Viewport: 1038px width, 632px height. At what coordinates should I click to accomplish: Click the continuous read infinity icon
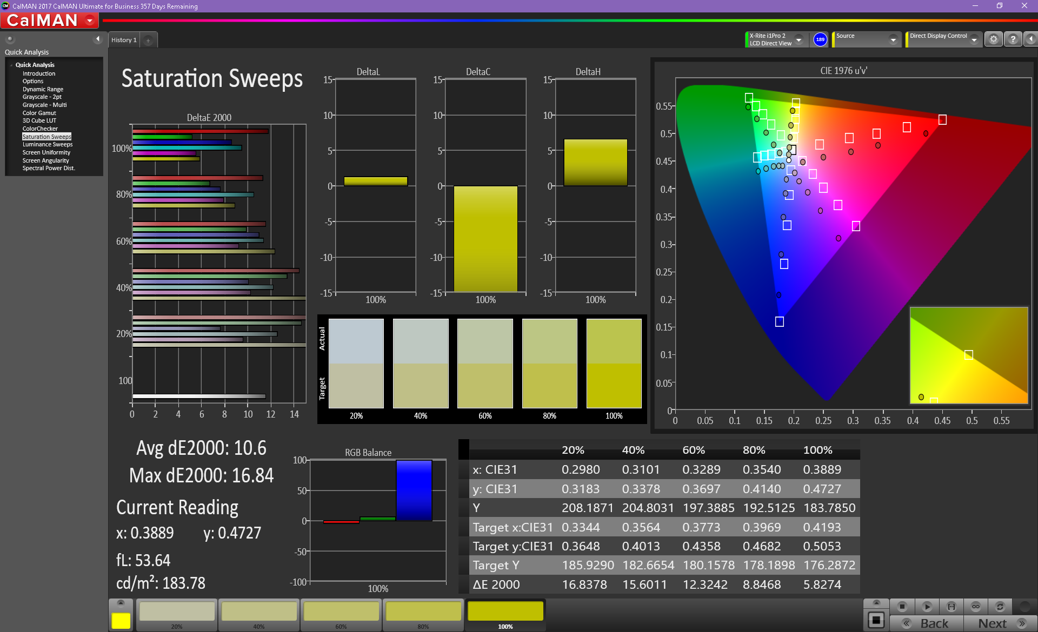[976, 607]
